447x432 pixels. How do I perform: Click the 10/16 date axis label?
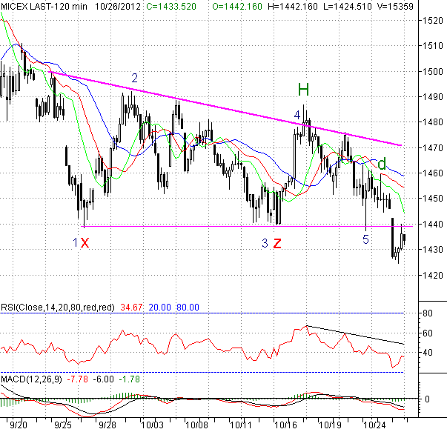click(x=286, y=425)
